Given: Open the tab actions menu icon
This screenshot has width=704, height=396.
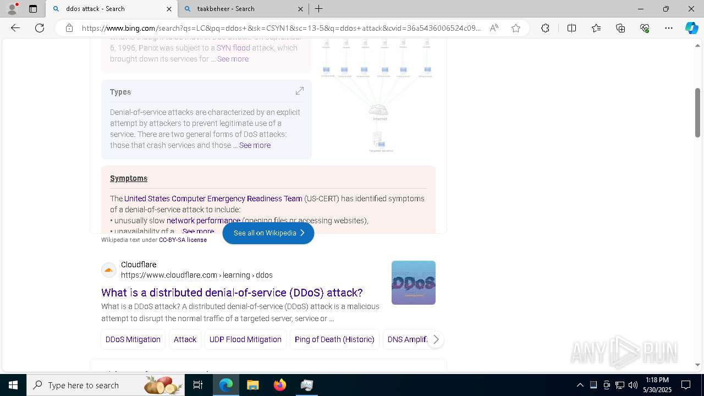Looking at the screenshot, I should pyautogui.click(x=33, y=9).
